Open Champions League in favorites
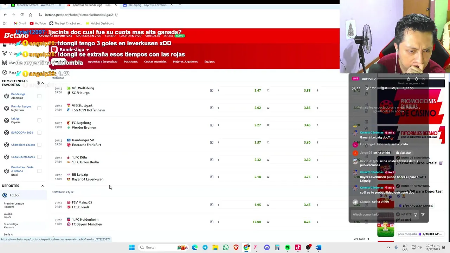The image size is (450, 253). click(23, 145)
